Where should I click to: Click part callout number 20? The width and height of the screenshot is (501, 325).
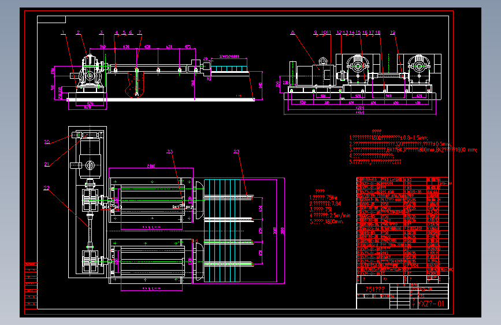[47, 142]
